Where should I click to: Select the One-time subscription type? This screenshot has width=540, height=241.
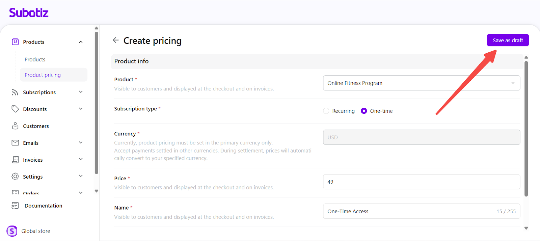364,111
